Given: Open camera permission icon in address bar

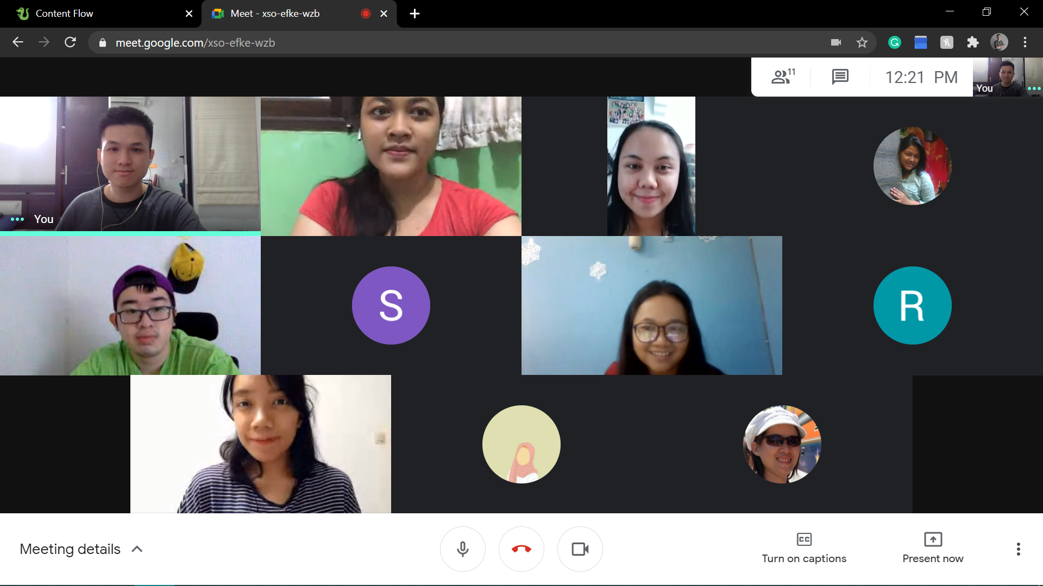Looking at the screenshot, I should (836, 42).
